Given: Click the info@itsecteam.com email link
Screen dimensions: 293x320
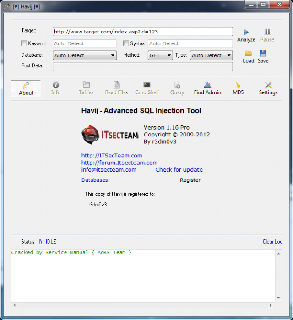Looking at the screenshot, I should click(109, 169).
